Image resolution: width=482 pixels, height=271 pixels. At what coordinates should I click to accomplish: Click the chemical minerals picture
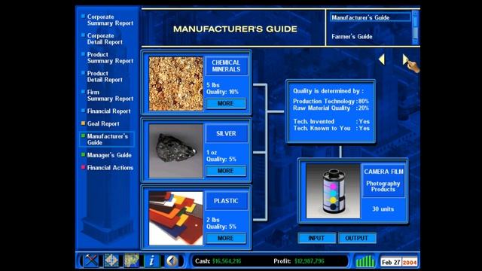pos(175,84)
